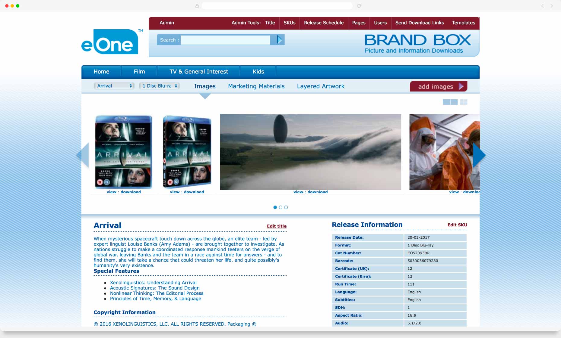Click Xenolinguistics: Understanding Arrival feature
The width and height of the screenshot is (561, 338).
pyautogui.click(x=153, y=283)
